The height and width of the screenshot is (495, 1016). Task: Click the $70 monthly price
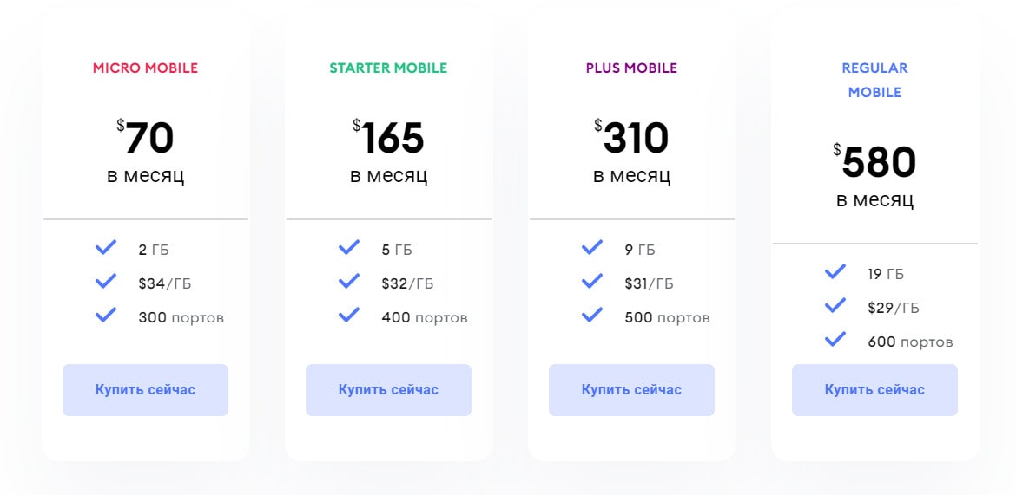145,151
